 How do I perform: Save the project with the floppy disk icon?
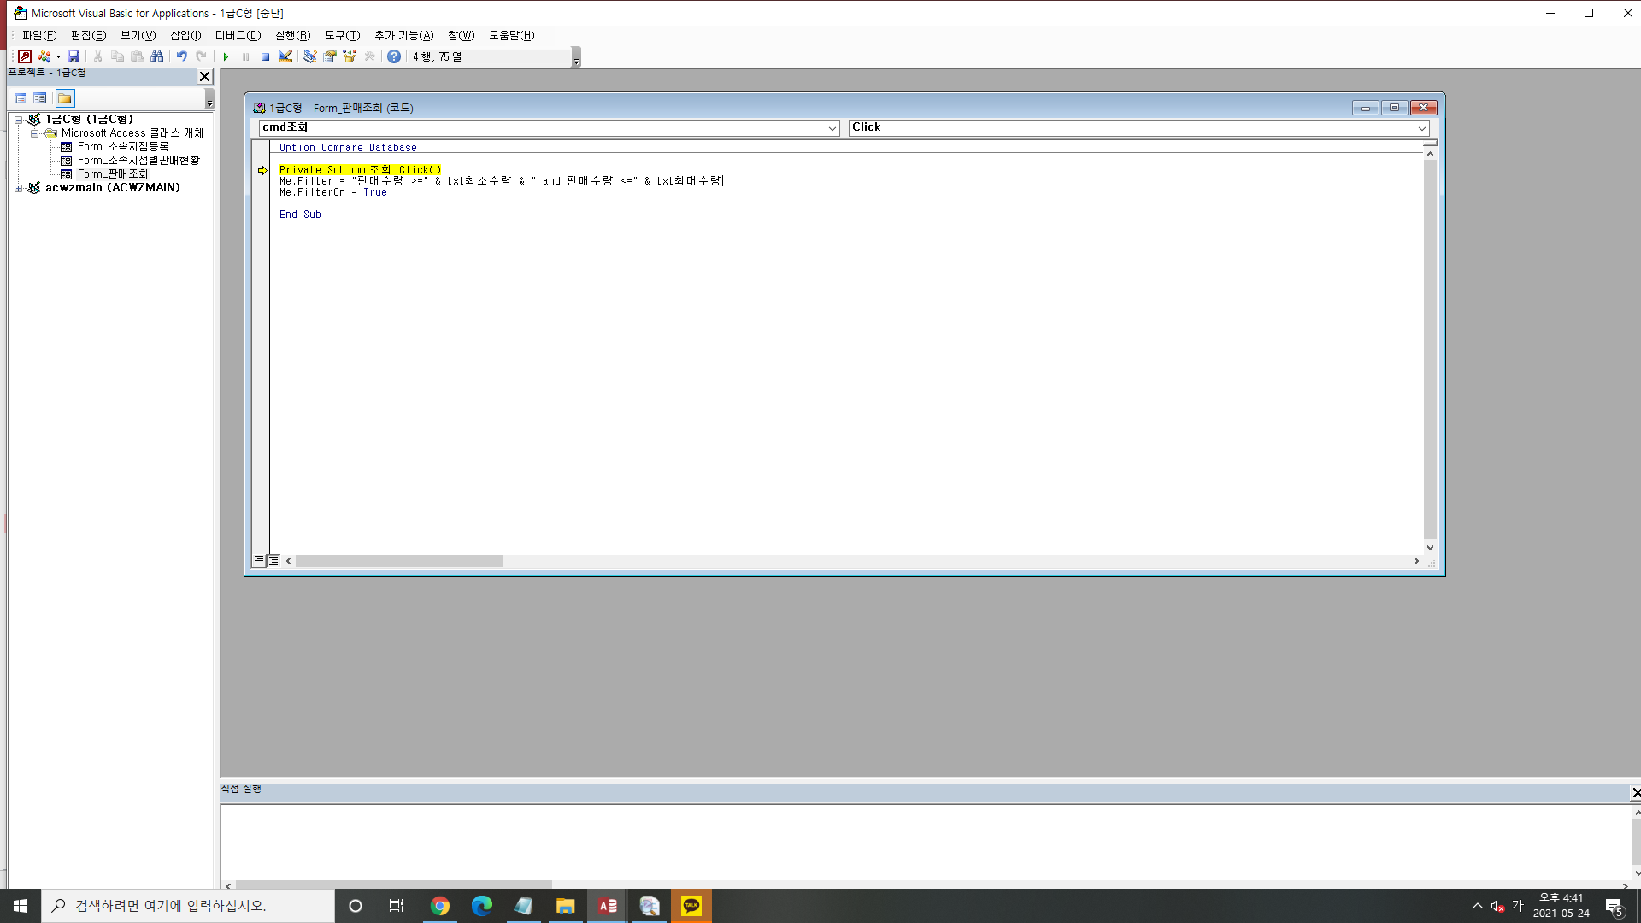pyautogui.click(x=74, y=56)
